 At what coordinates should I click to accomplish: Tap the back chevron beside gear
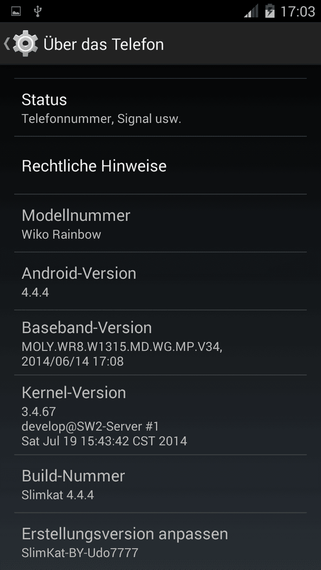click(6, 44)
